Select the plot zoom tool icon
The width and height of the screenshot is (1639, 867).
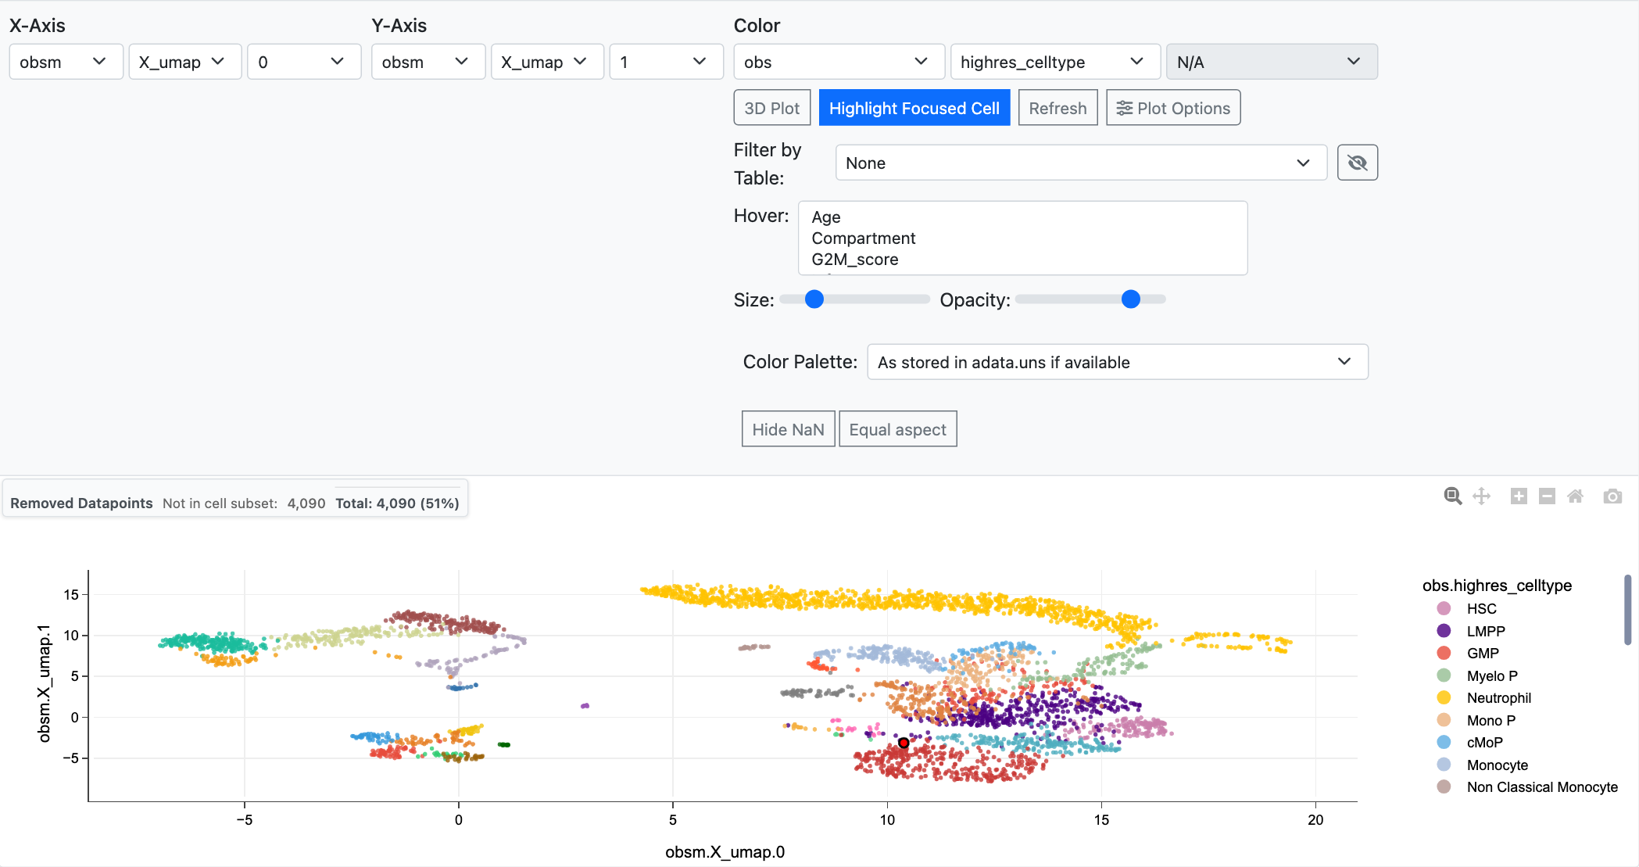coord(1452,496)
